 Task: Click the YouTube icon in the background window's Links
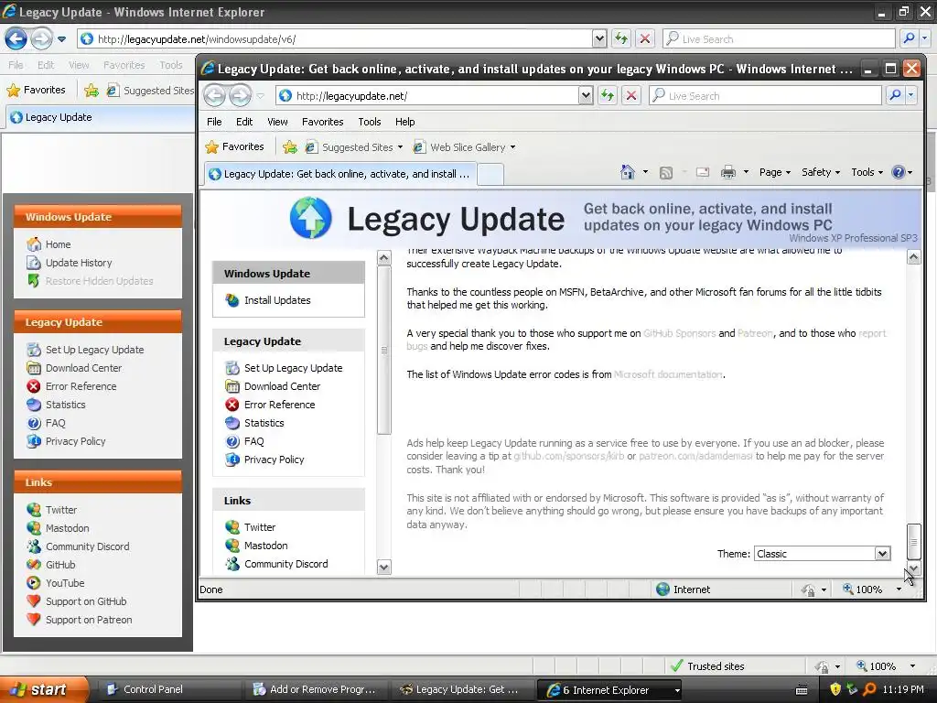click(x=34, y=583)
